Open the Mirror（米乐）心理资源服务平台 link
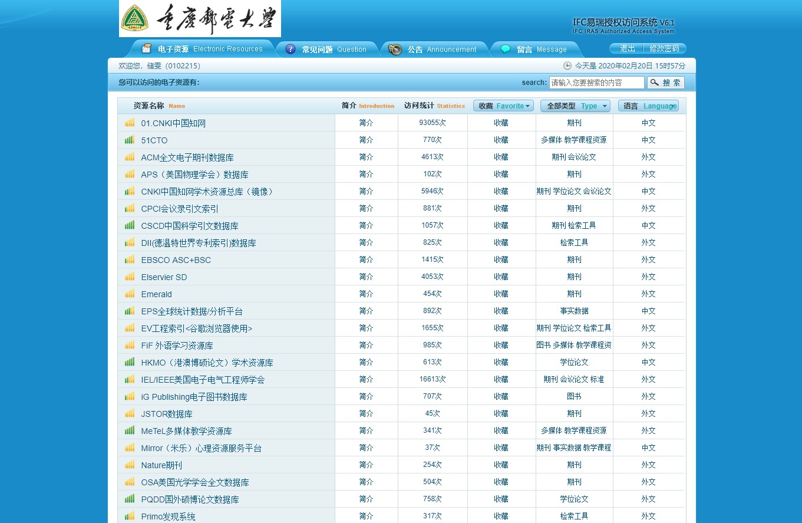The height and width of the screenshot is (523, 802). [x=201, y=448]
